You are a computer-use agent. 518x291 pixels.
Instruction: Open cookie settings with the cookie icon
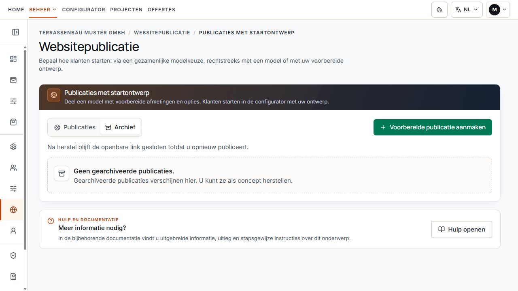pos(439,10)
